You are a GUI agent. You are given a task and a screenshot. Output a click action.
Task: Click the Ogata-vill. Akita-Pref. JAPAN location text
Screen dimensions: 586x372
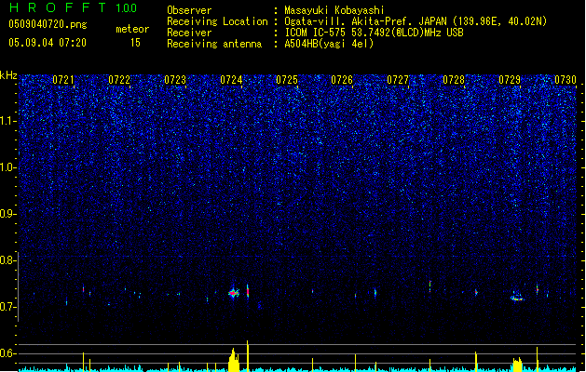click(416, 21)
